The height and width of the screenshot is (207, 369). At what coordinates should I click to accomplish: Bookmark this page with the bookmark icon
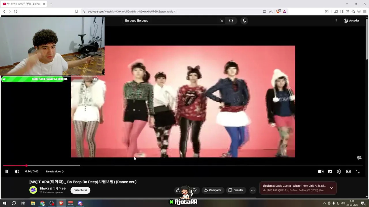[76, 11]
